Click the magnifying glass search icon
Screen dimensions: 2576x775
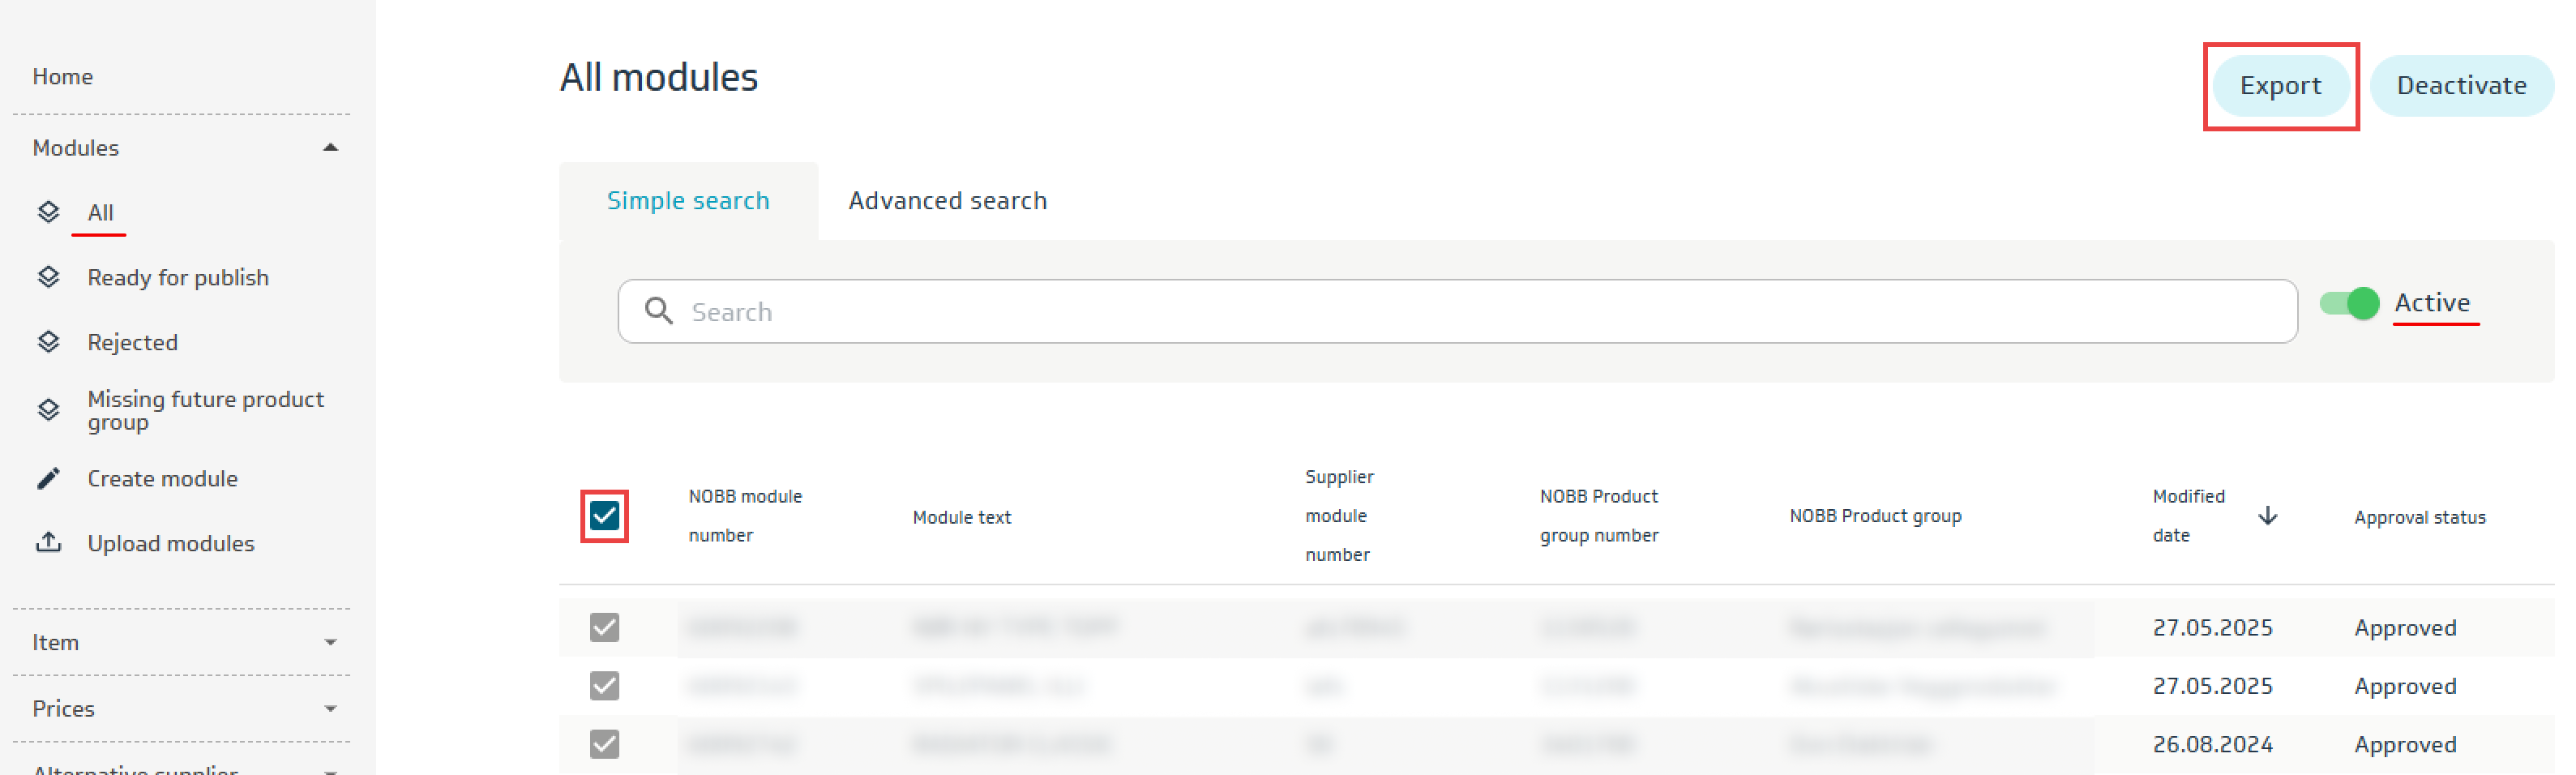pyautogui.click(x=658, y=311)
